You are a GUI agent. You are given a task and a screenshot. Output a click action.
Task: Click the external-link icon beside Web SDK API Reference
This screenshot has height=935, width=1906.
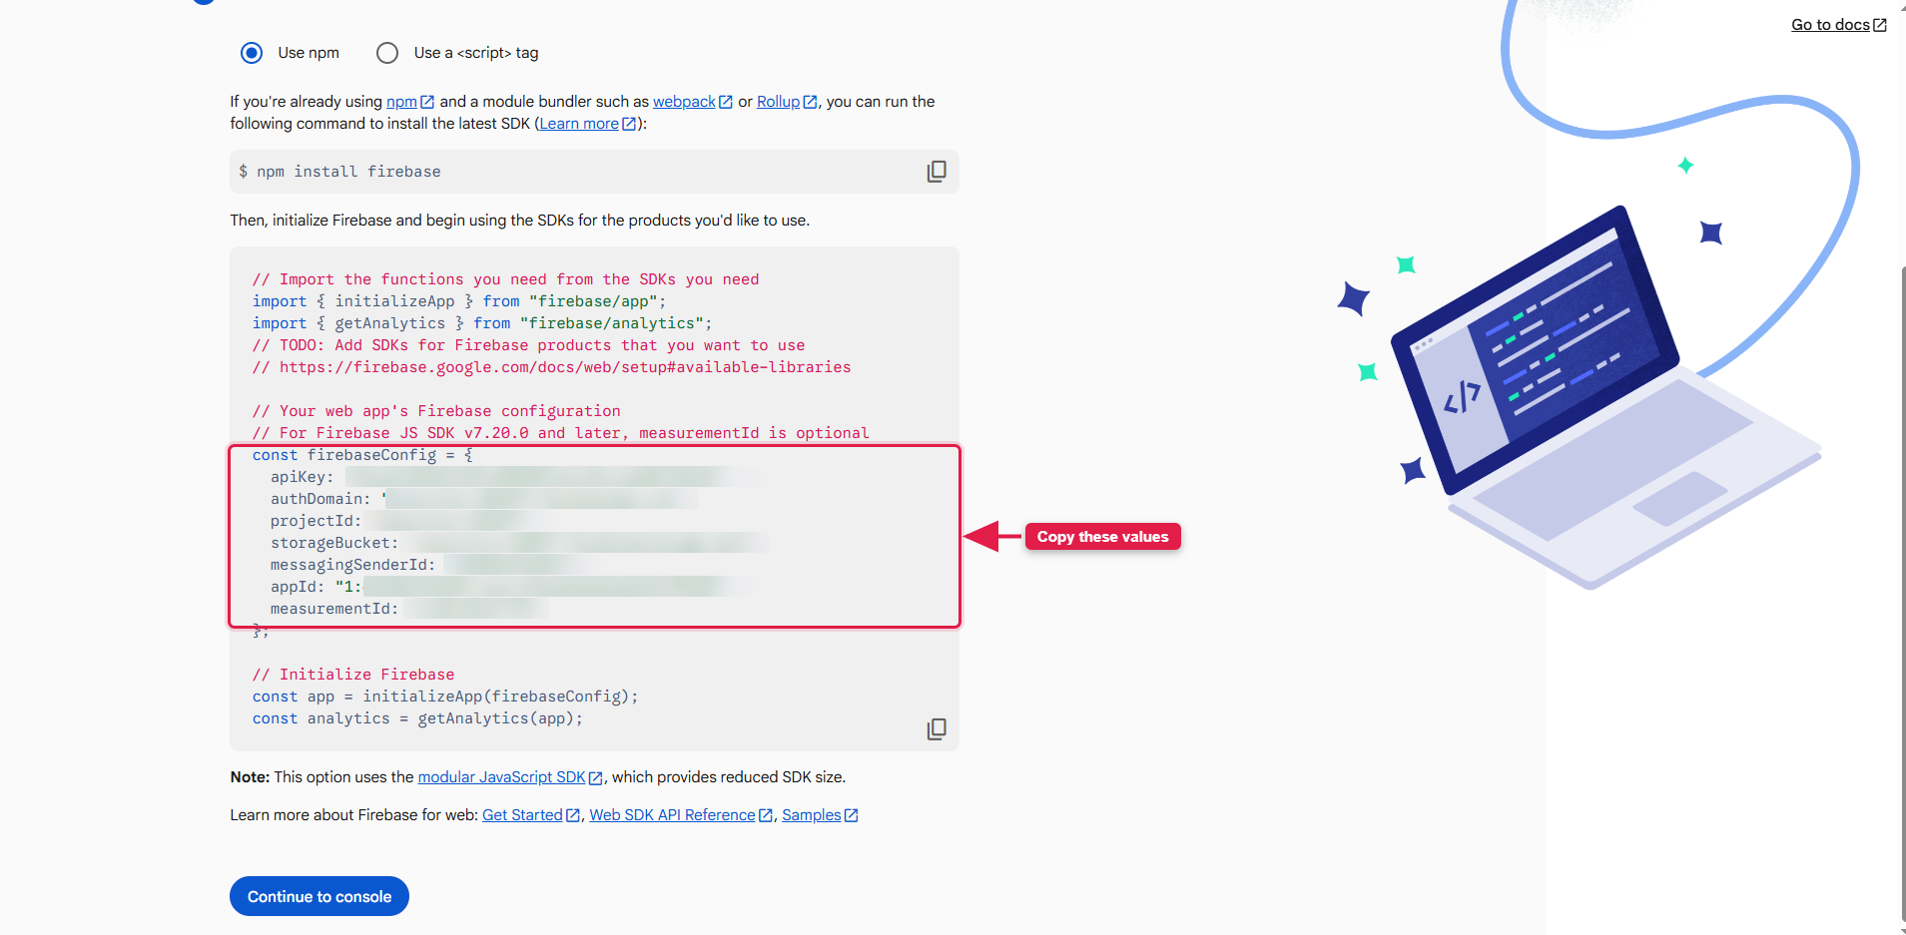pyautogui.click(x=766, y=815)
